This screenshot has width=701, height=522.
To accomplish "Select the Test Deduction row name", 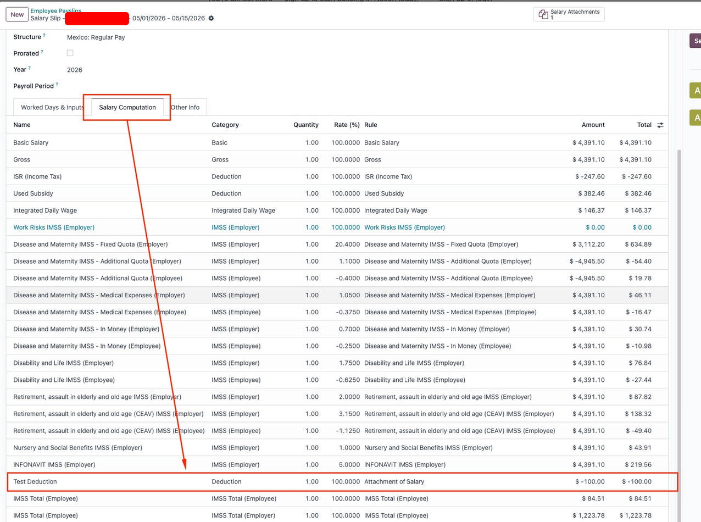I will pyautogui.click(x=35, y=482).
